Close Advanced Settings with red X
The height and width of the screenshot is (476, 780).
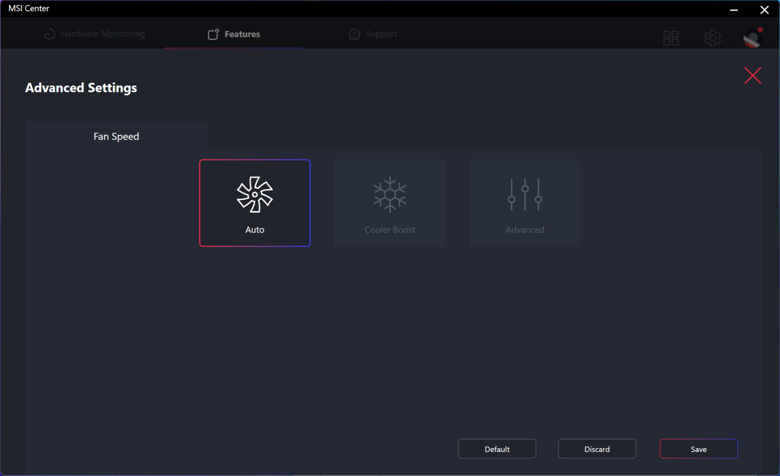tap(752, 75)
